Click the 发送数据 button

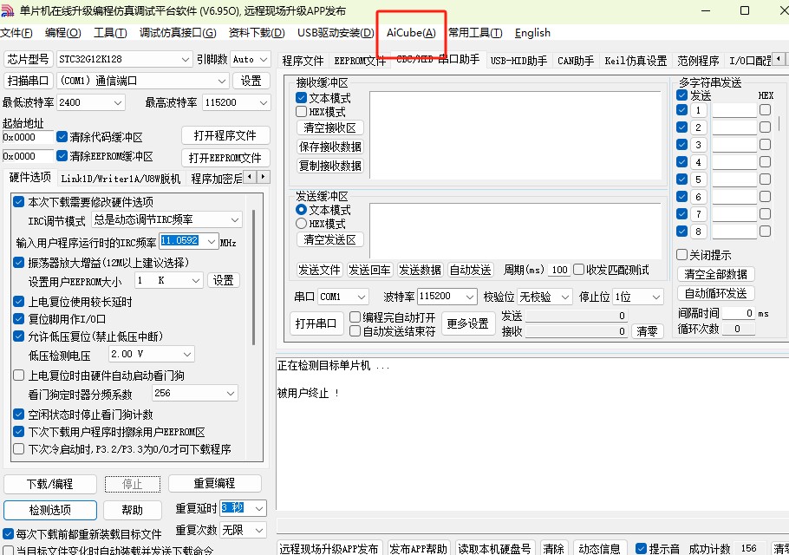420,271
